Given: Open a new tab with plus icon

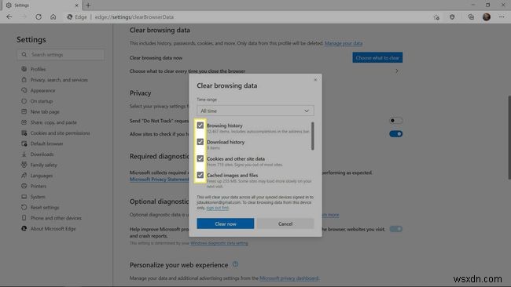Looking at the screenshot, I should coord(88,5).
